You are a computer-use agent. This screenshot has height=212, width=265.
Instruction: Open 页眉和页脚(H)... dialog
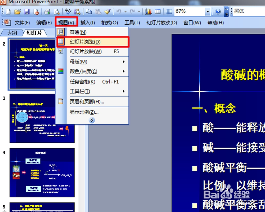click(x=92, y=101)
